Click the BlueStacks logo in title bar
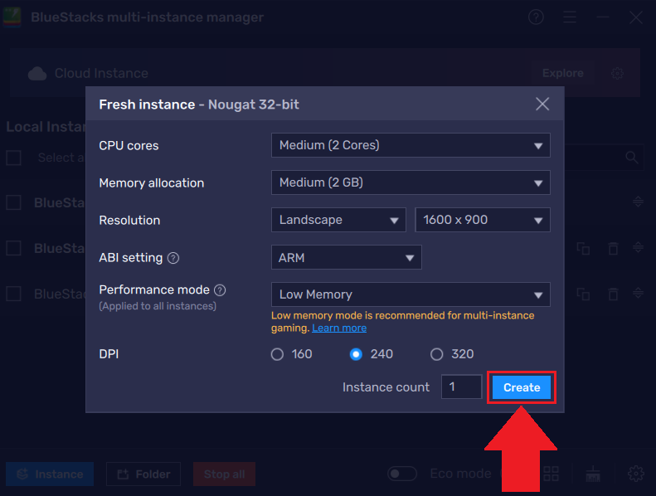This screenshot has width=656, height=496. click(x=12, y=17)
